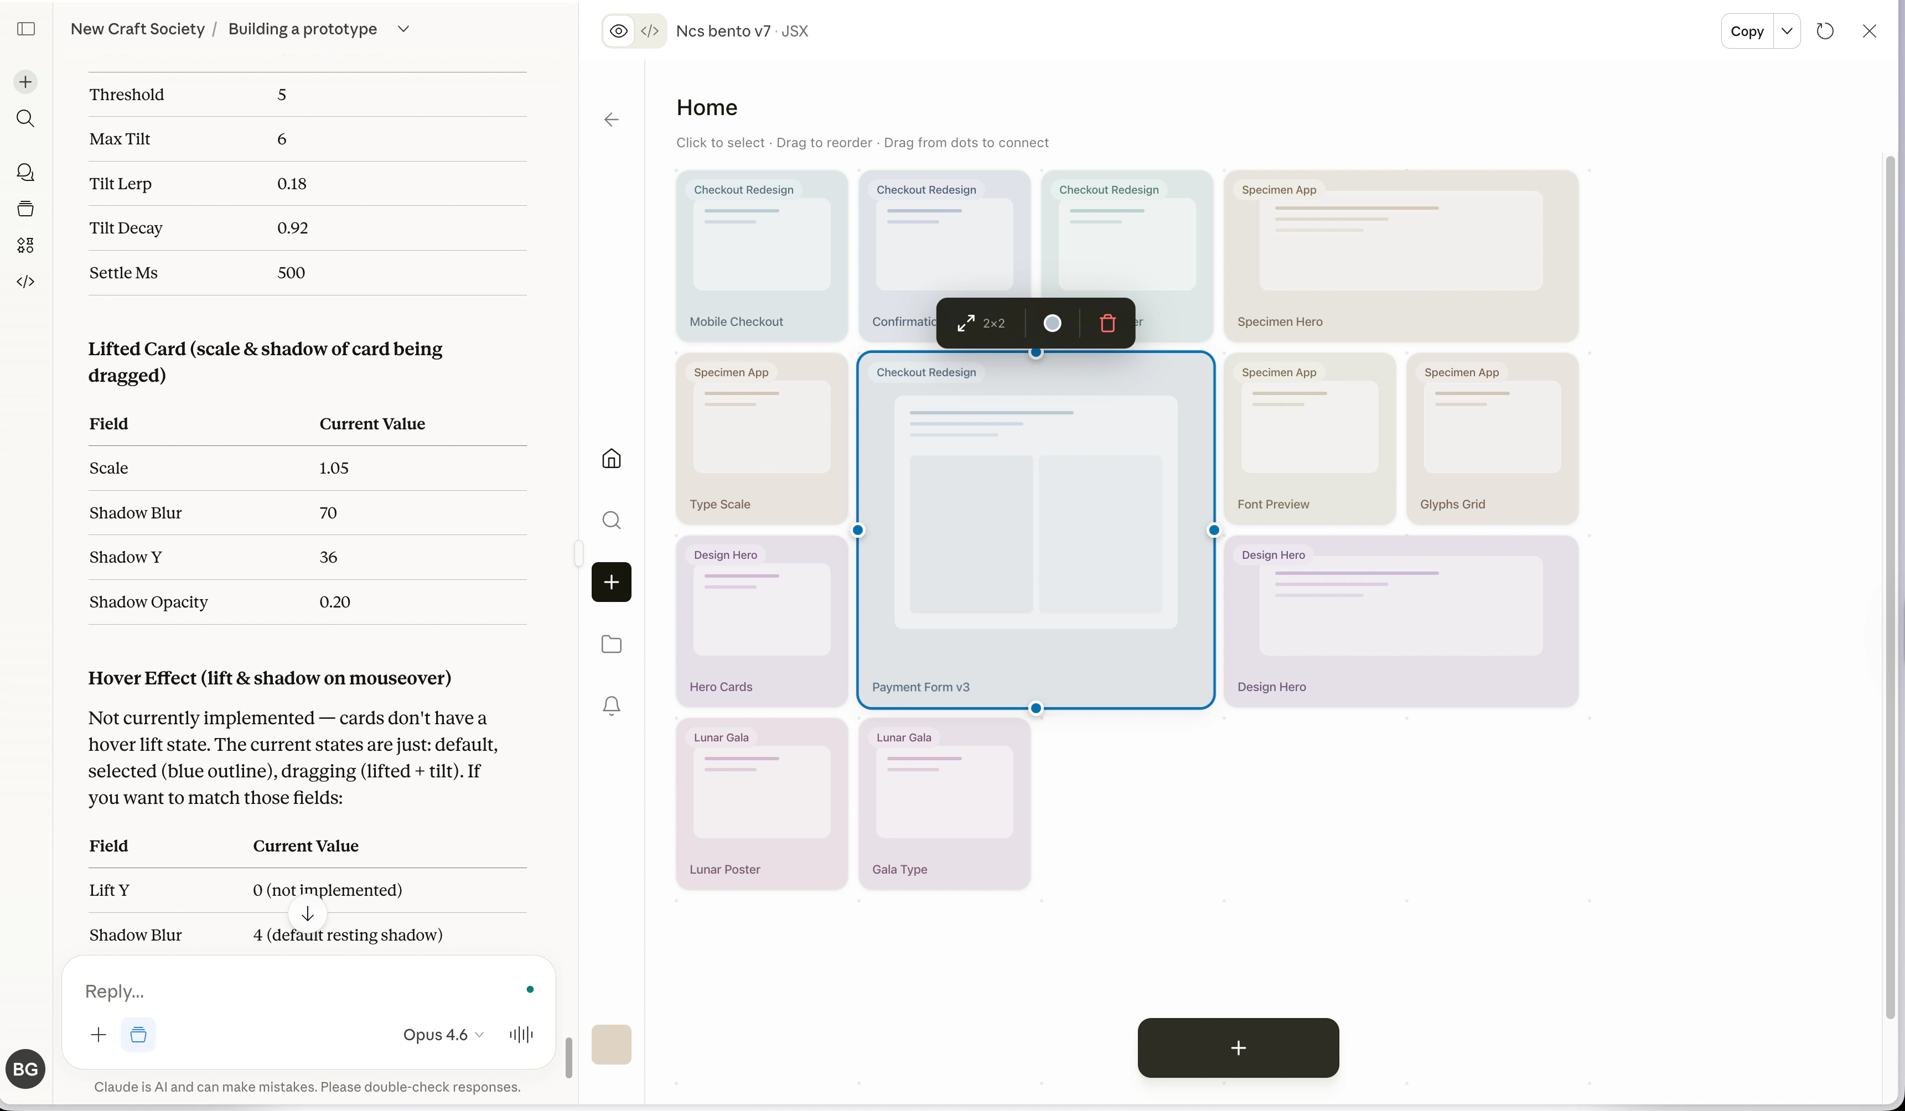Select the Type Scale card
The image size is (1905, 1111).
(x=762, y=438)
